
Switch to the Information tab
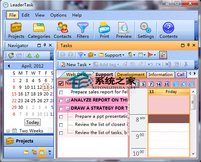(x=160, y=75)
